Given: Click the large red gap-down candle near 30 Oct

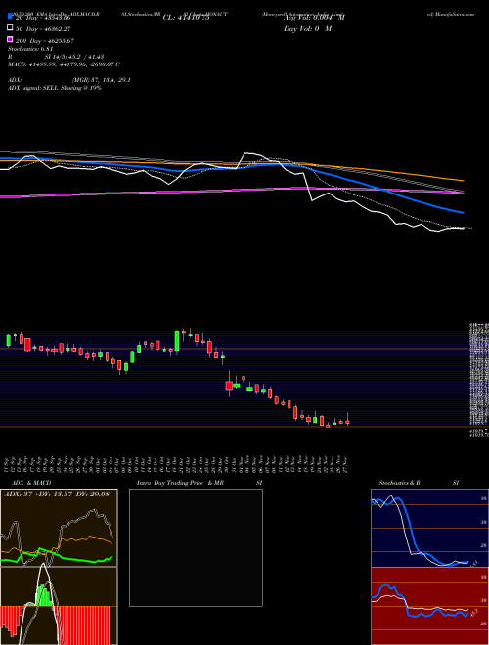Looking at the screenshot, I should [229, 384].
